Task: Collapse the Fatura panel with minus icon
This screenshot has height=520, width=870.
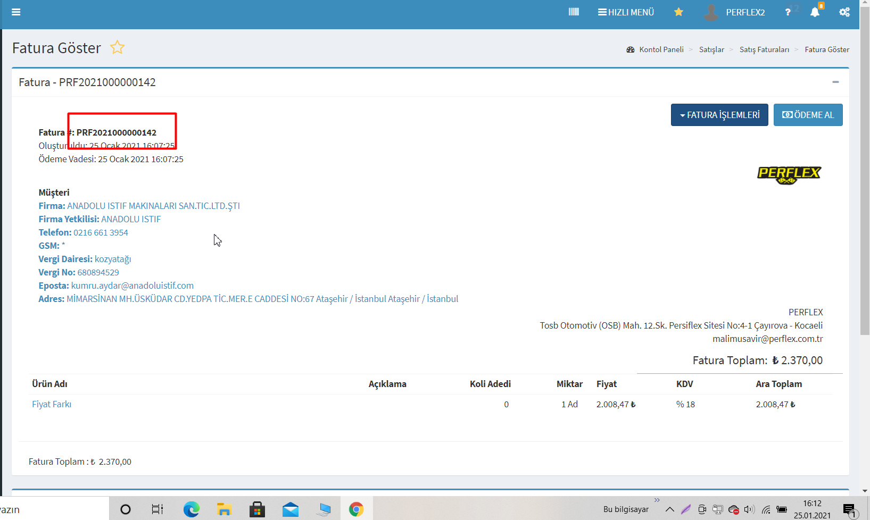Action: [835, 82]
